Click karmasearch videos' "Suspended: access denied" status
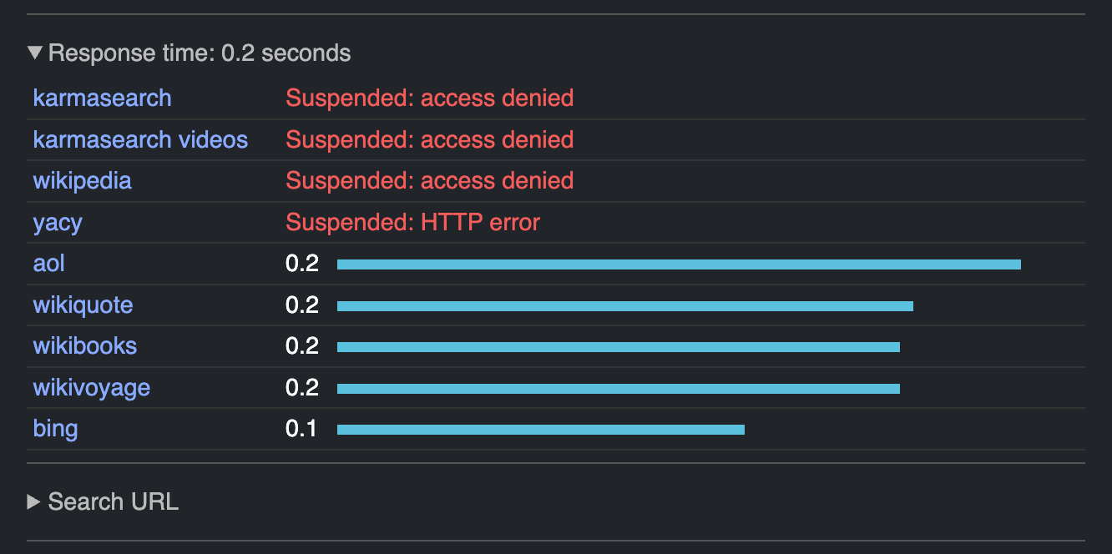The width and height of the screenshot is (1112, 554). point(429,139)
